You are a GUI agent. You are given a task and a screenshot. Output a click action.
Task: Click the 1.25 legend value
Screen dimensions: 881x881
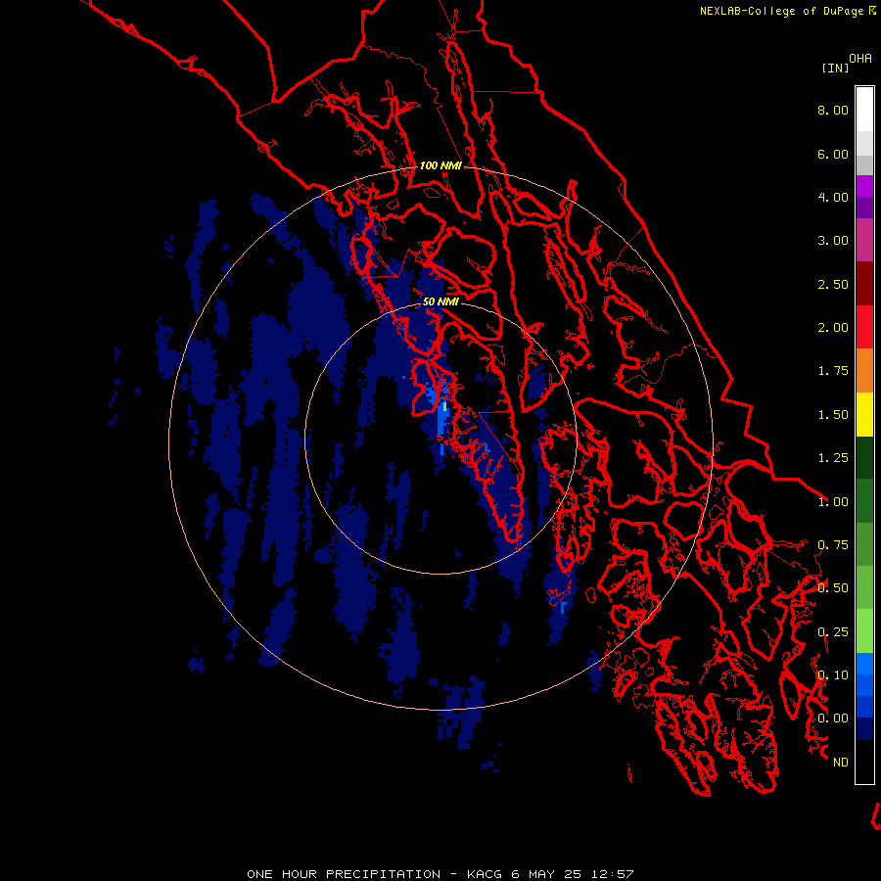(x=833, y=458)
